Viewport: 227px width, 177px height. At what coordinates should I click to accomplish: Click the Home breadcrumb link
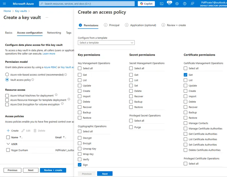7,11
